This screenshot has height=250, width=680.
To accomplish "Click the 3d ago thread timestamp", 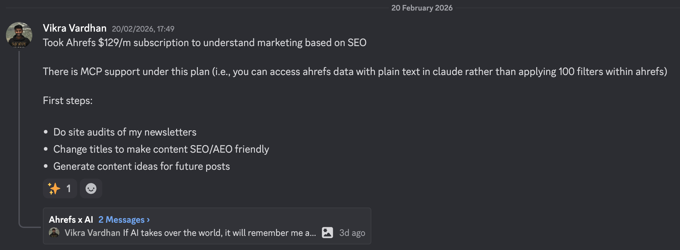I will point(352,233).
